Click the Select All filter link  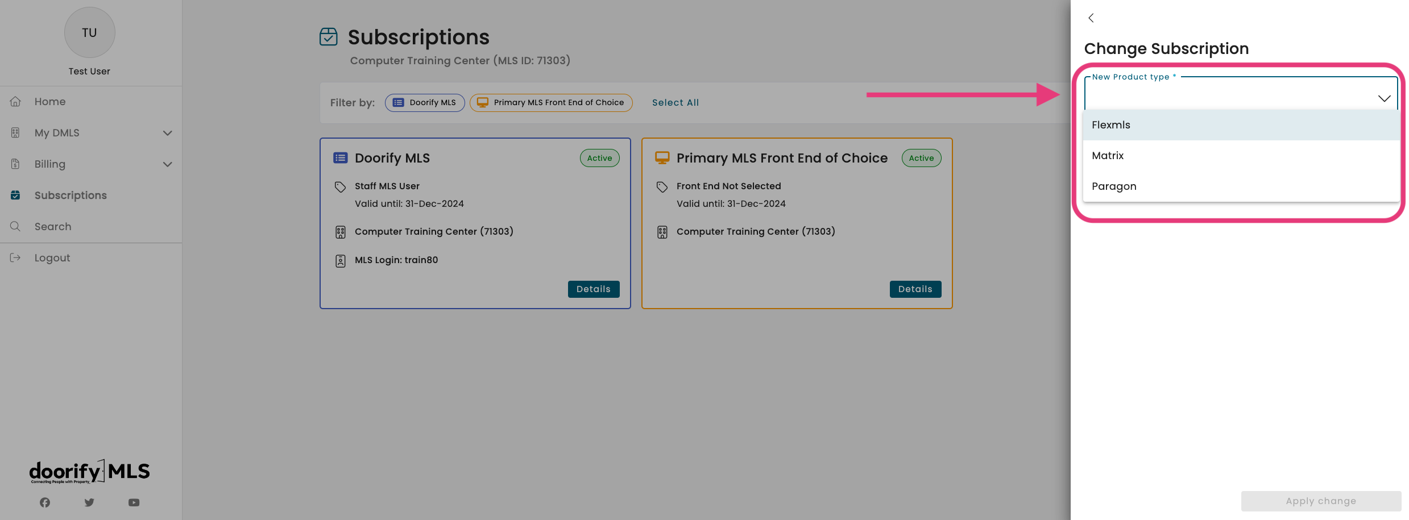pyautogui.click(x=675, y=103)
